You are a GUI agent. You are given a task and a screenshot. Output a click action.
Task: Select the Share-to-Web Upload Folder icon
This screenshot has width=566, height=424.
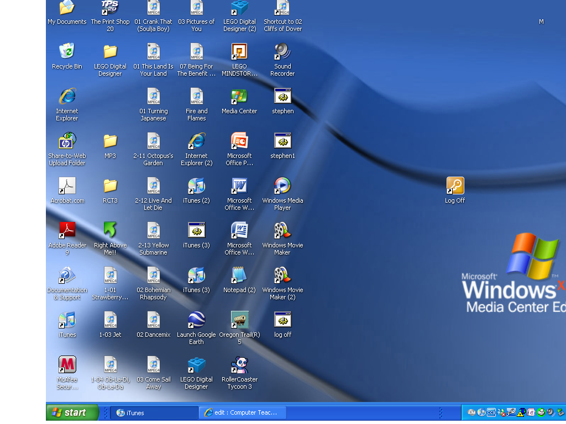point(67,149)
